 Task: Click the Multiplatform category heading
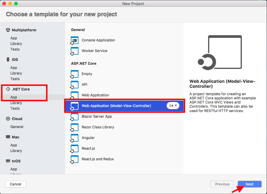pos(24,30)
